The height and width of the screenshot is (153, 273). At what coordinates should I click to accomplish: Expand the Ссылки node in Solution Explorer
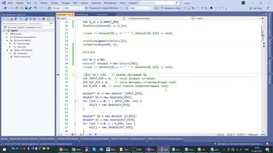[x=7, y=34]
